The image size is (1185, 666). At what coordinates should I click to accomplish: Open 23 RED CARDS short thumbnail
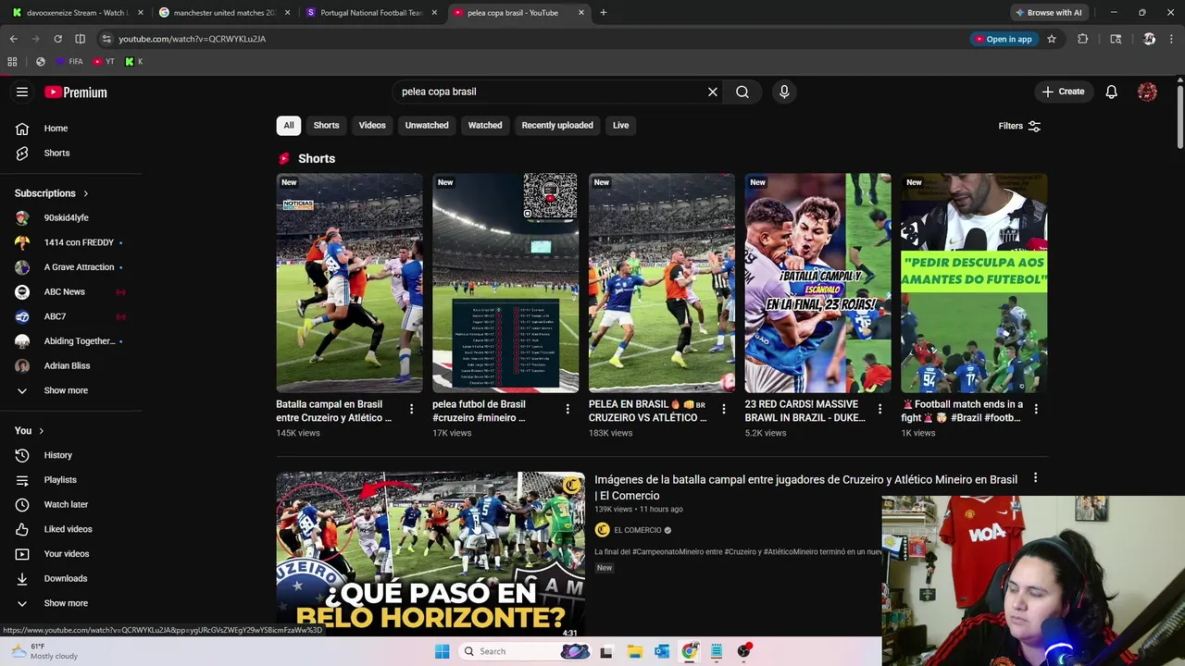tap(818, 283)
